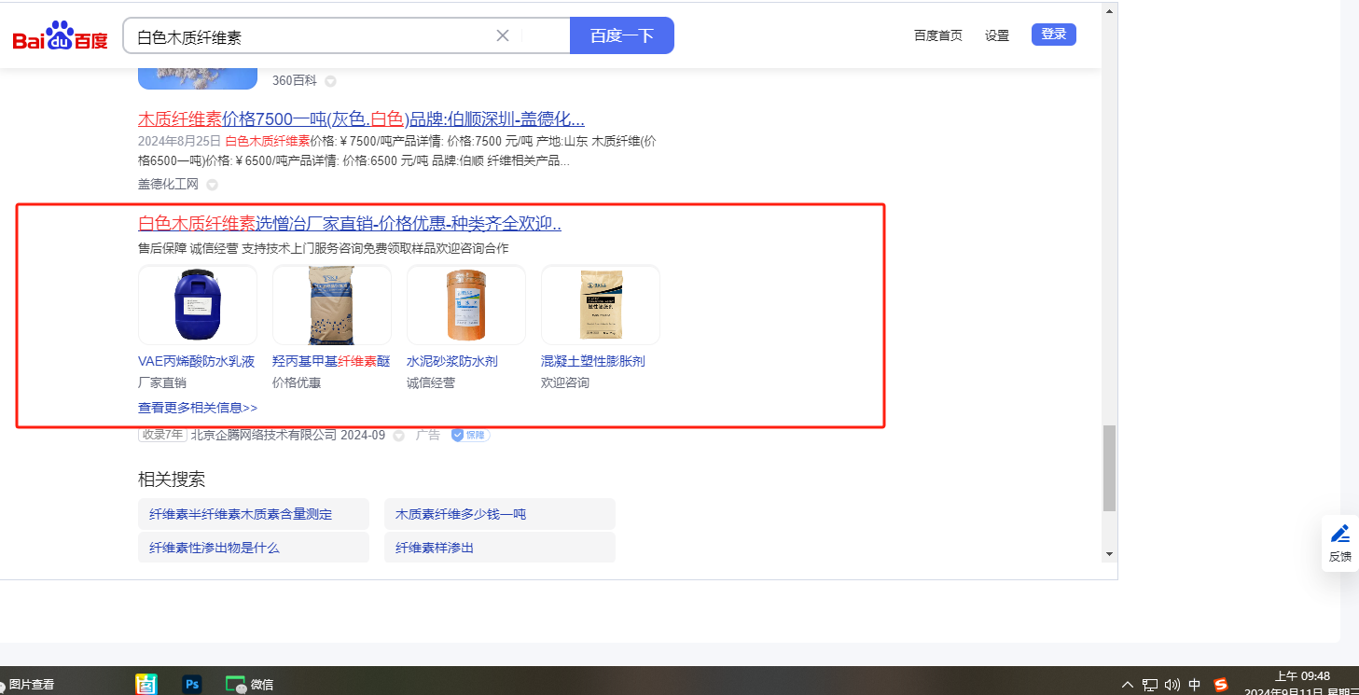Open the 木质纤维素价格7500一吨 result title

coord(361,119)
